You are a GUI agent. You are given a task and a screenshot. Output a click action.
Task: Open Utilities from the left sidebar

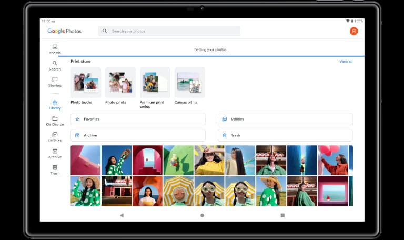pyautogui.click(x=55, y=137)
